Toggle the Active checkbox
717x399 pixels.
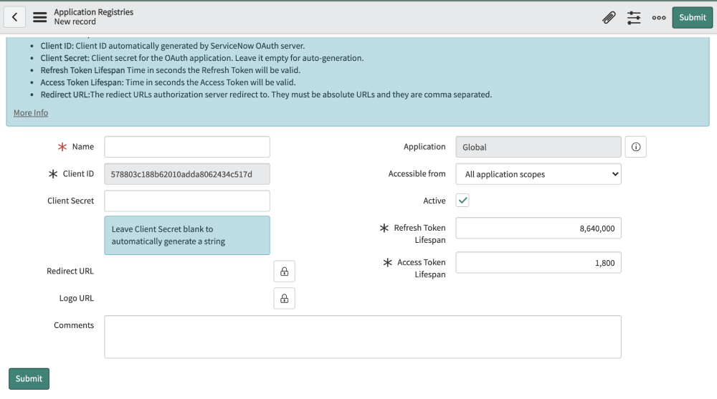[463, 201]
